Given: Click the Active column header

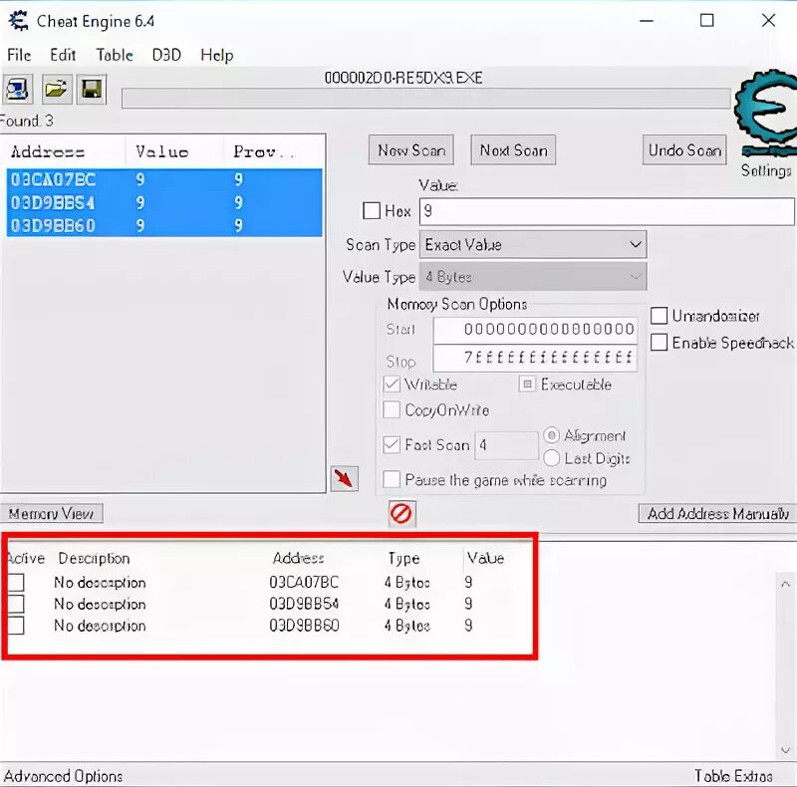Looking at the screenshot, I should point(26,558).
